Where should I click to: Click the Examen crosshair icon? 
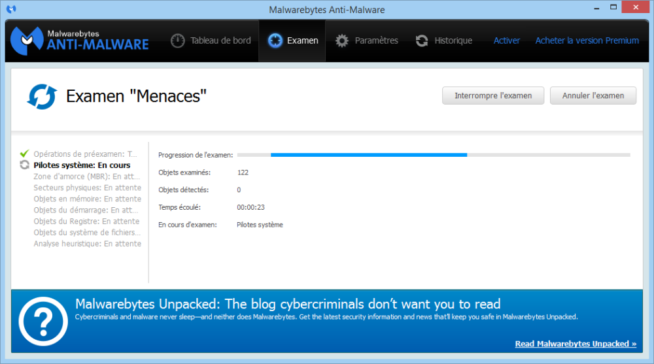click(275, 41)
